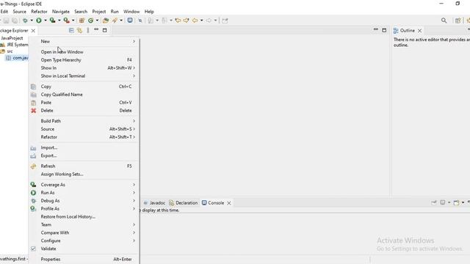
Task: Open the Window menu in menu bar
Action: pyautogui.click(x=131, y=12)
